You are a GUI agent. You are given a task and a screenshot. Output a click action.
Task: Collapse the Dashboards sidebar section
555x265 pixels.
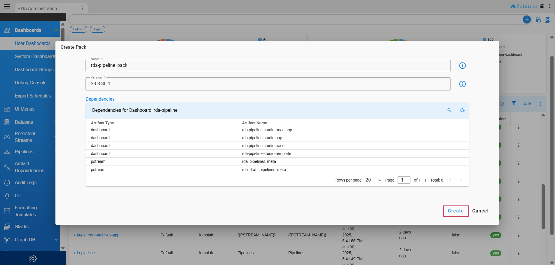pos(56,30)
